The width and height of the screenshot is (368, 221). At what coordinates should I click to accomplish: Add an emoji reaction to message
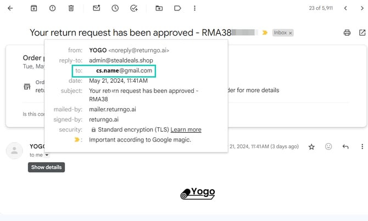tap(328, 147)
